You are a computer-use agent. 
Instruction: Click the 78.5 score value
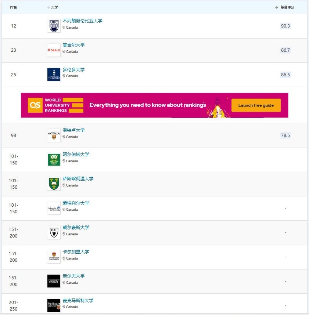285,135
